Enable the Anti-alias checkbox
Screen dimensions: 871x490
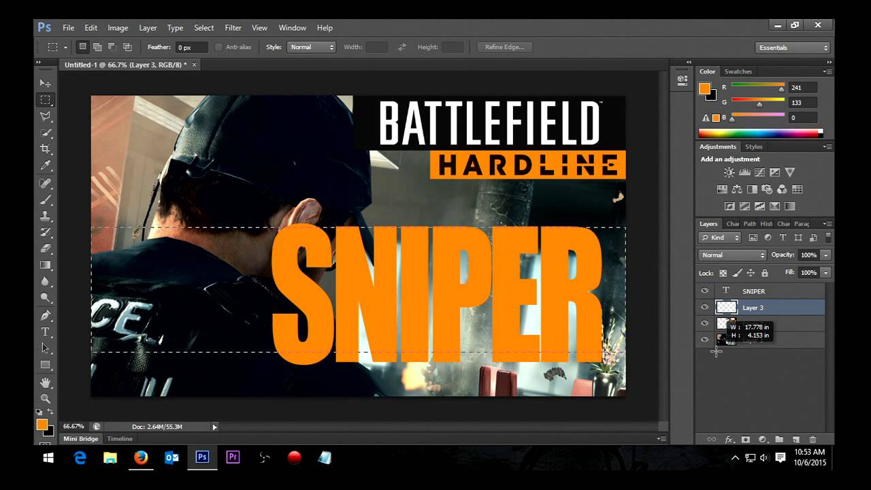[218, 47]
